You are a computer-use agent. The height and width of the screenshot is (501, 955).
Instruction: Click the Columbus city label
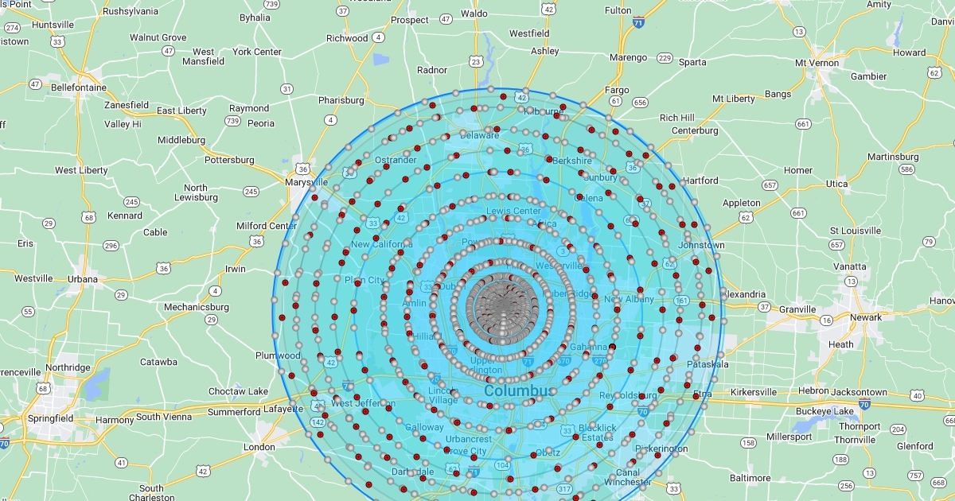[520, 391]
